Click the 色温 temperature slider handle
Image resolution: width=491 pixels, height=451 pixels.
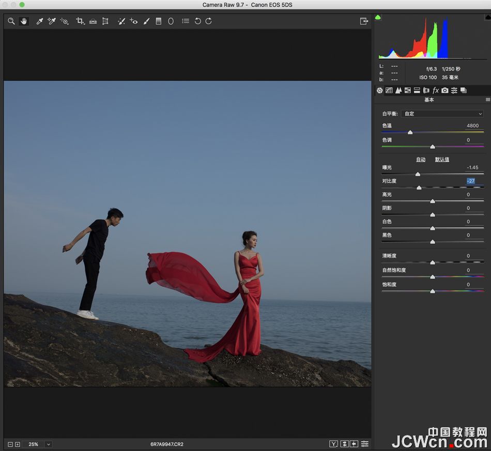point(410,132)
